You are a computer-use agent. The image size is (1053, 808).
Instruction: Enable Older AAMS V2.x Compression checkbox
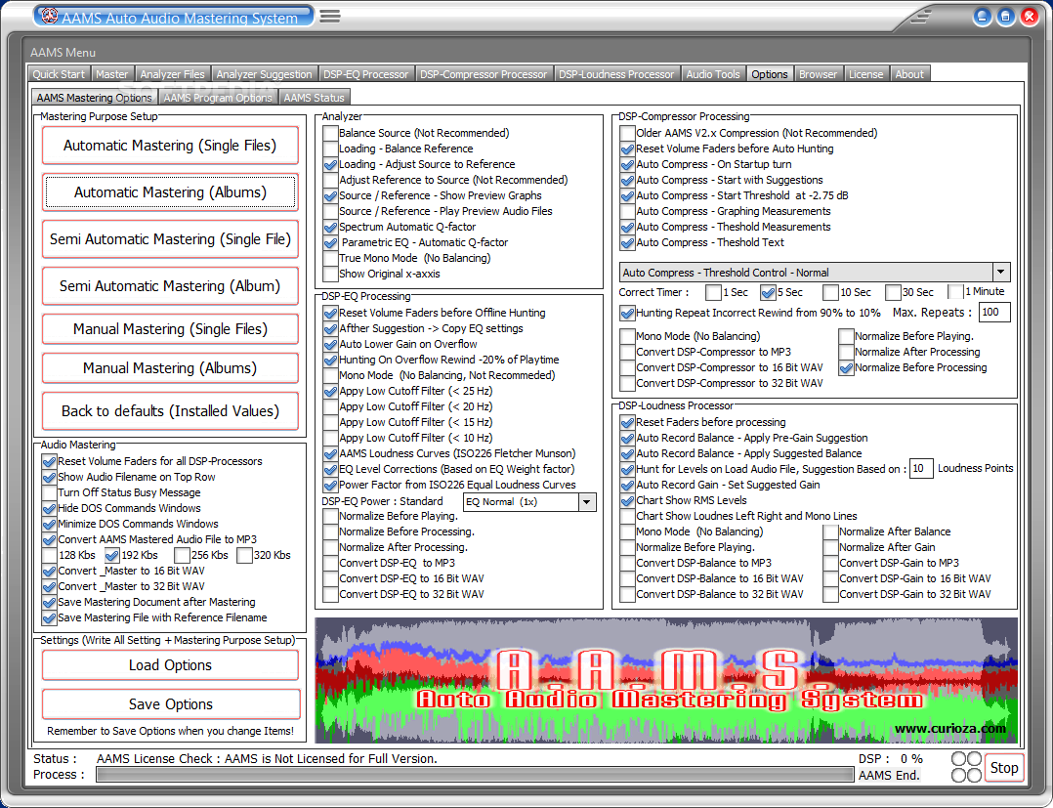[627, 133]
